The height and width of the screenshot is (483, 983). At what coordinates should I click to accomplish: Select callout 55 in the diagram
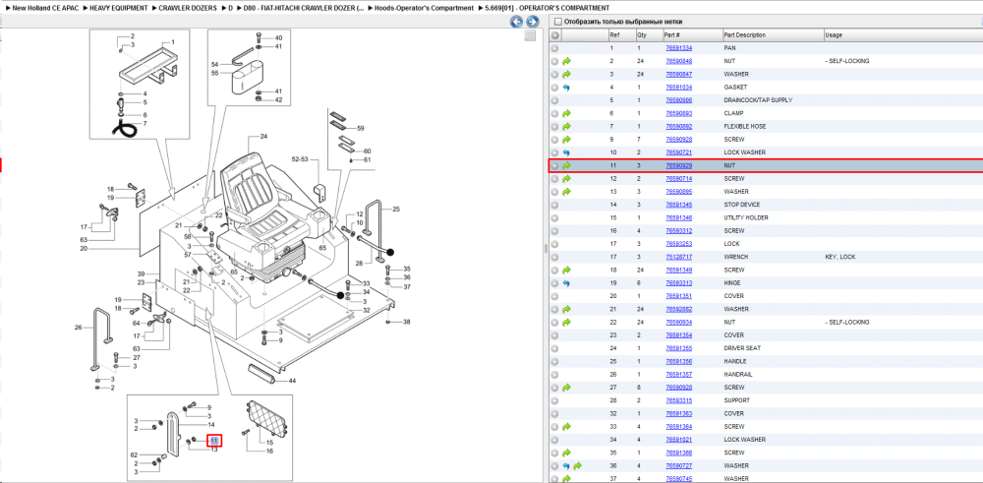pyautogui.click(x=214, y=73)
